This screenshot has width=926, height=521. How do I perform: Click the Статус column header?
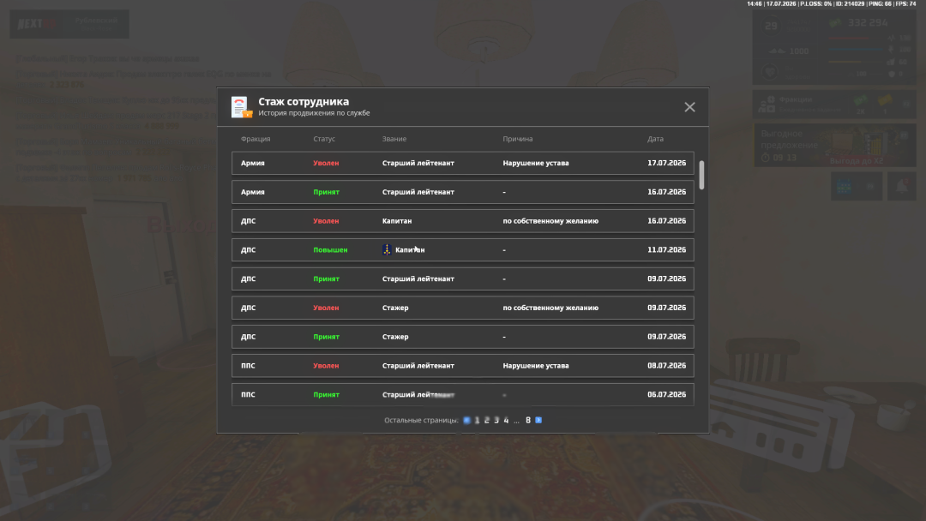click(323, 139)
